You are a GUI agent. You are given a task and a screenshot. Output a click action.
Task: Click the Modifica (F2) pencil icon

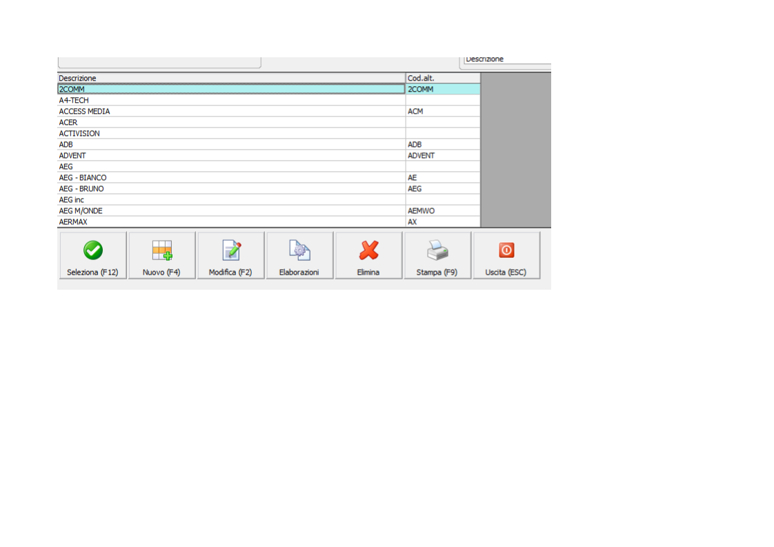pos(231,250)
